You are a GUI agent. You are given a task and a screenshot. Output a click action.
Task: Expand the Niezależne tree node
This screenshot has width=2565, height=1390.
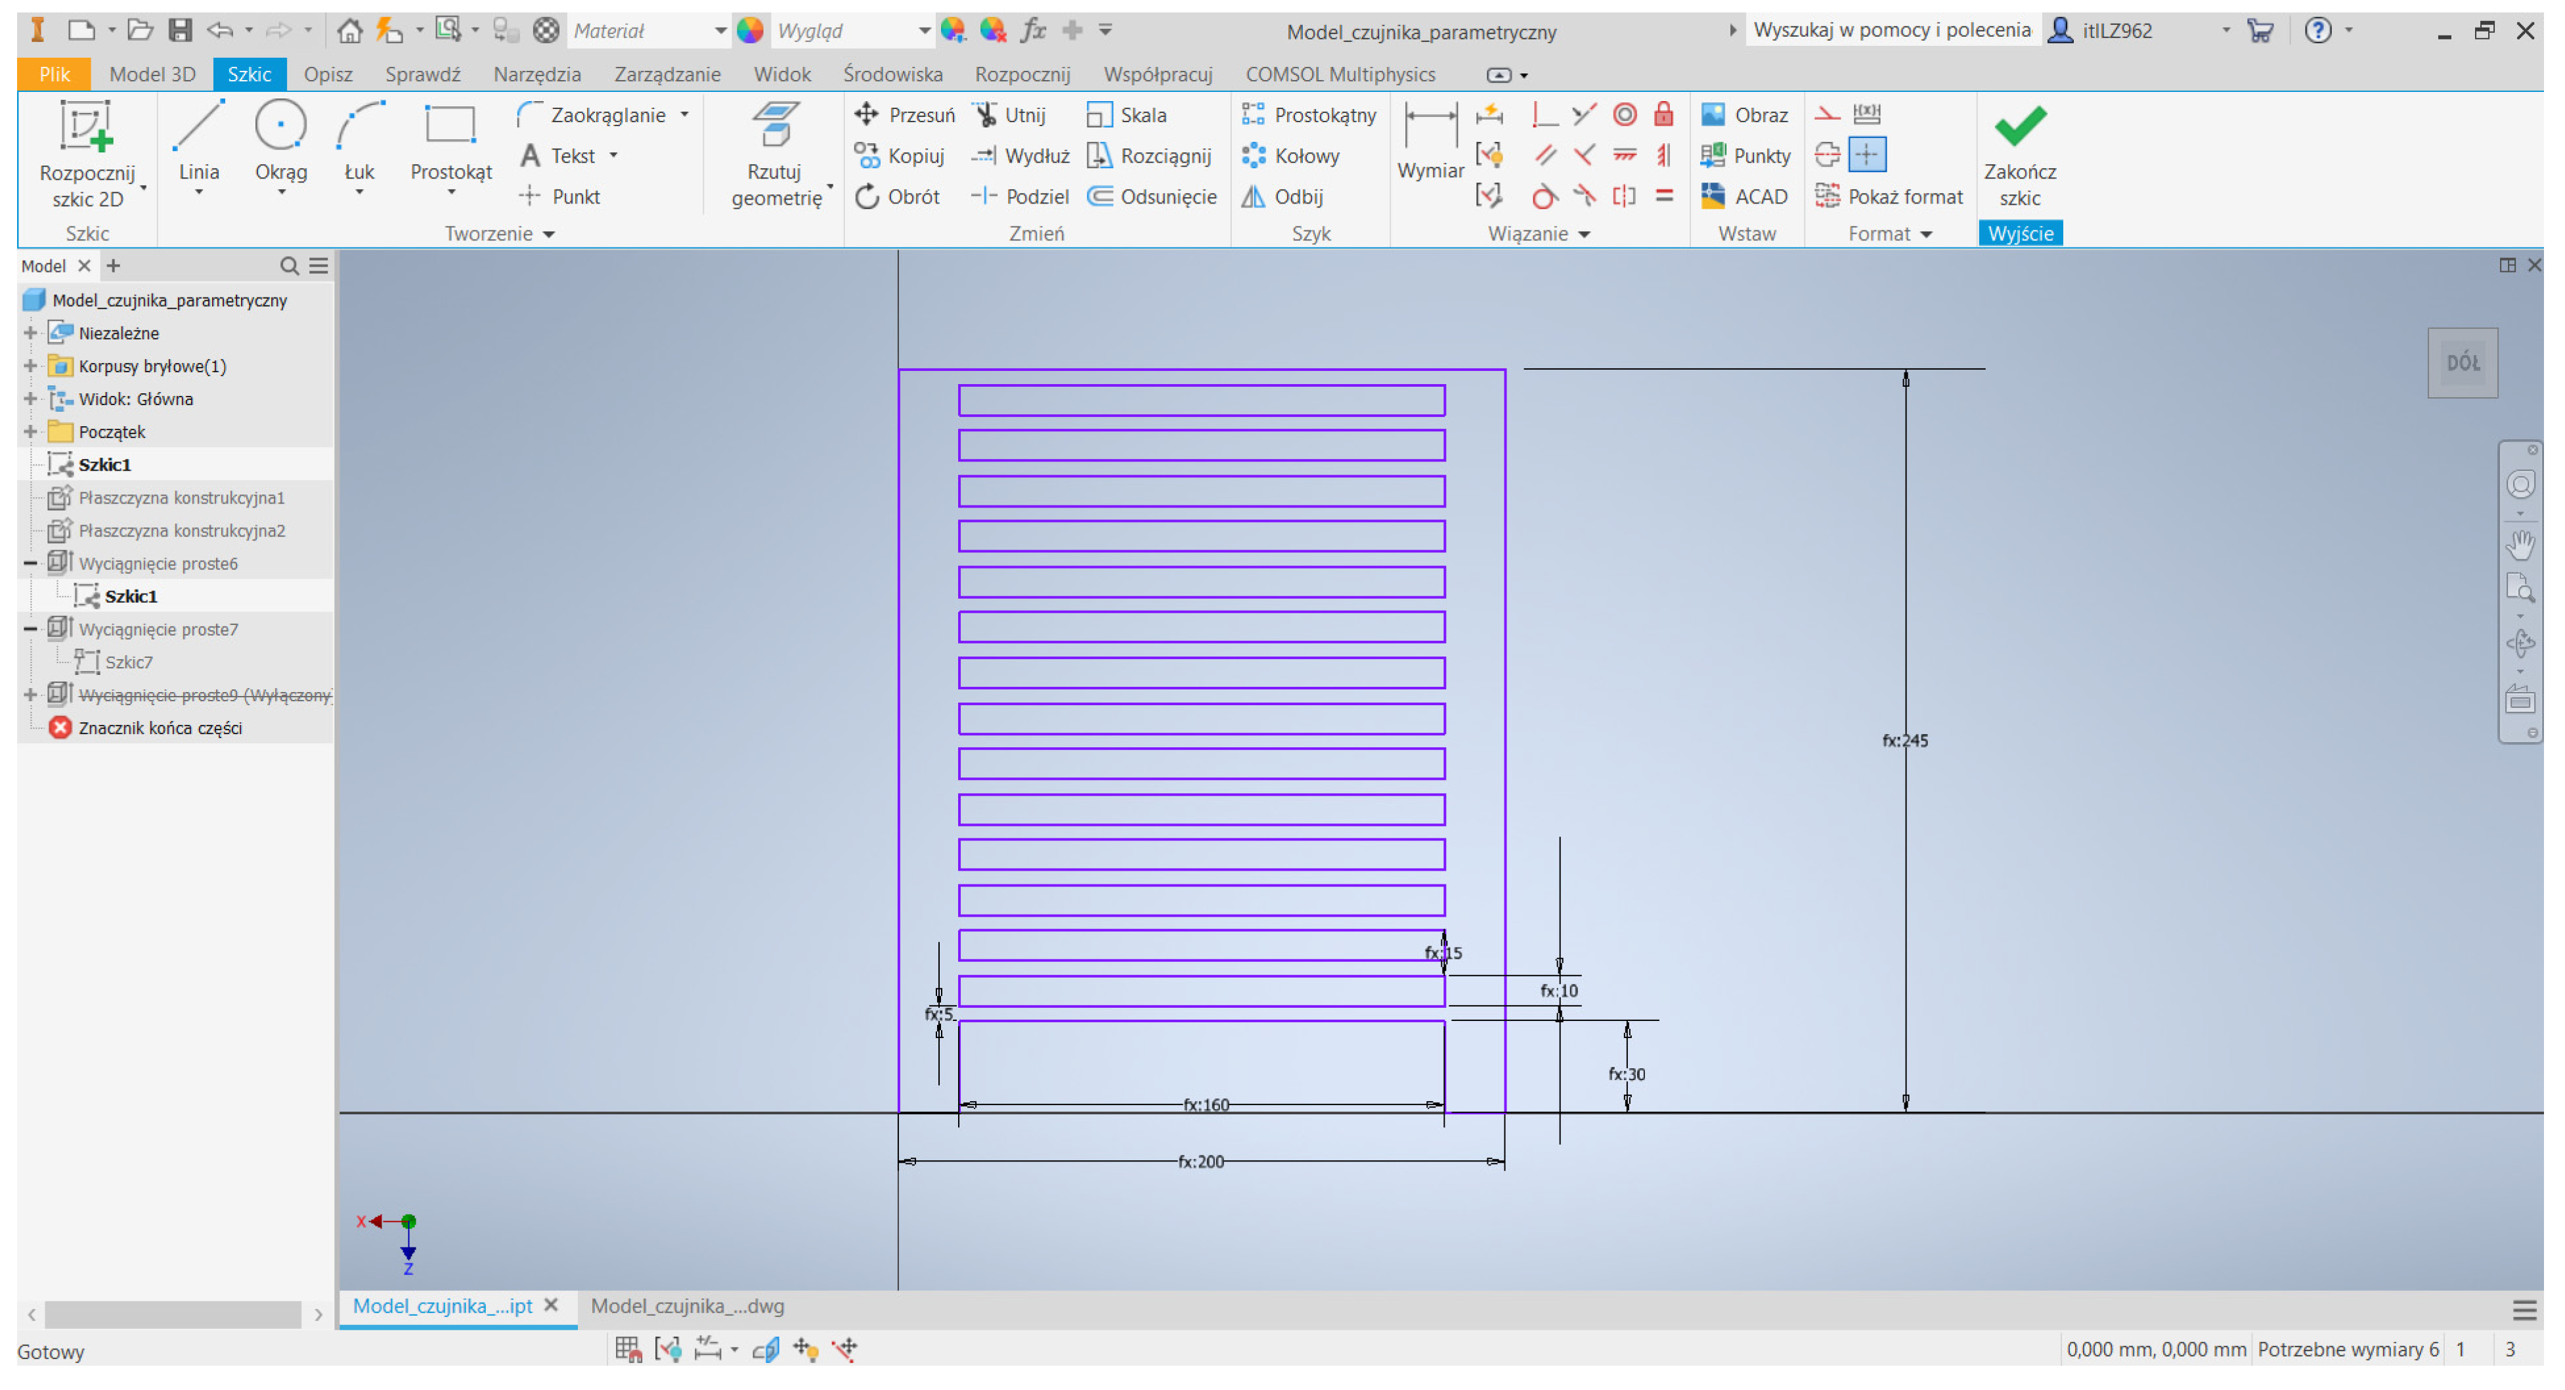point(30,333)
